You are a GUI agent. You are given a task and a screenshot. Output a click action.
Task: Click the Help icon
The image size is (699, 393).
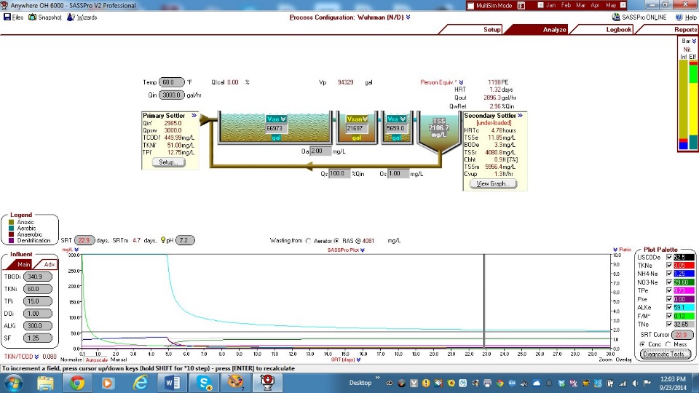[679, 17]
